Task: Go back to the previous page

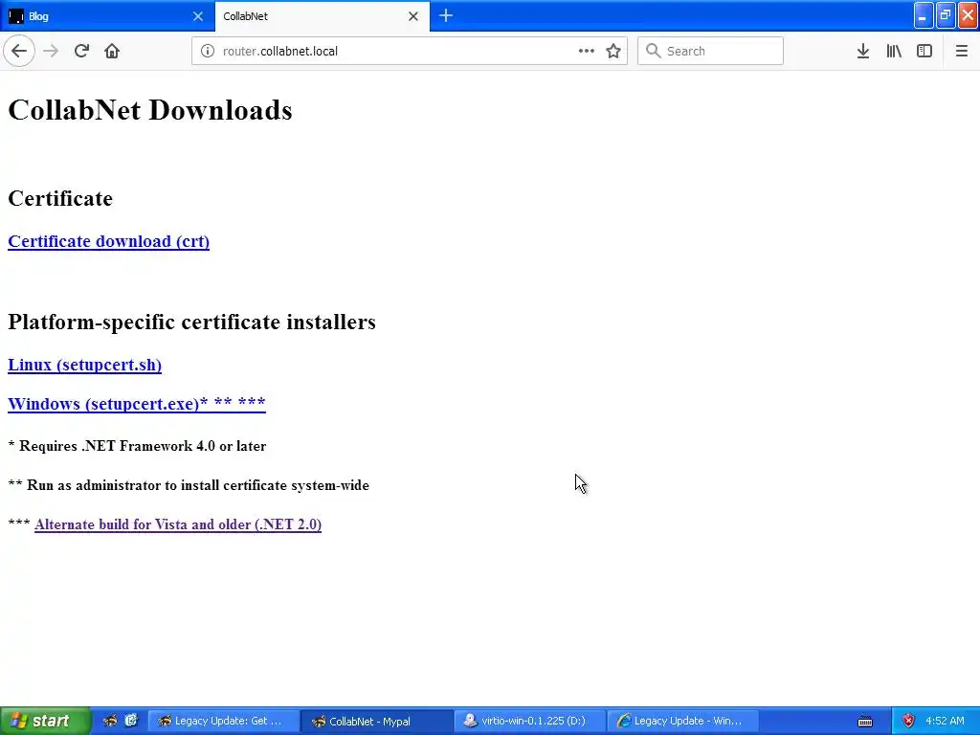Action: 19,51
